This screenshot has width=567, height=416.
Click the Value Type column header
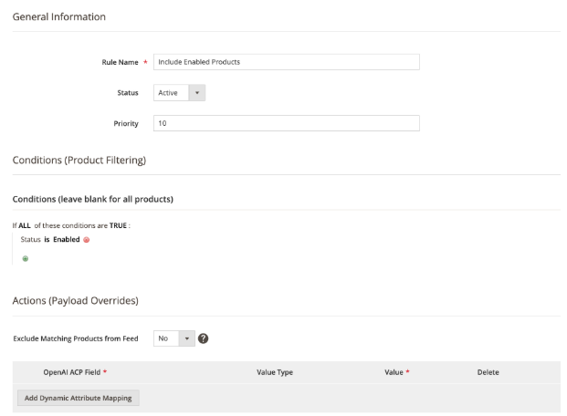(x=275, y=372)
